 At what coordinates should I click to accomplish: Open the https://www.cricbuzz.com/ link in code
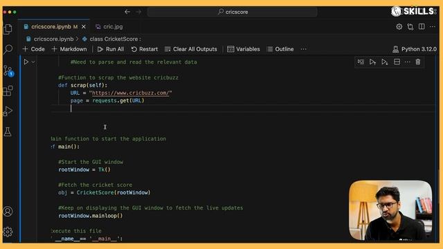131,93
